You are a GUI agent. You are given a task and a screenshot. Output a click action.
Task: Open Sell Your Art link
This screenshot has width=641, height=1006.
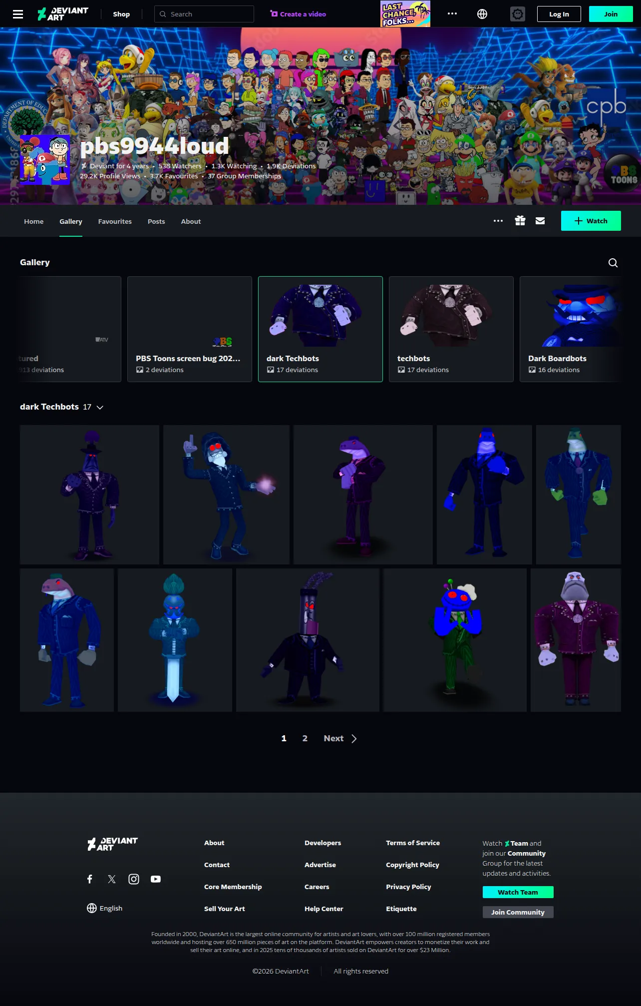[x=225, y=909]
